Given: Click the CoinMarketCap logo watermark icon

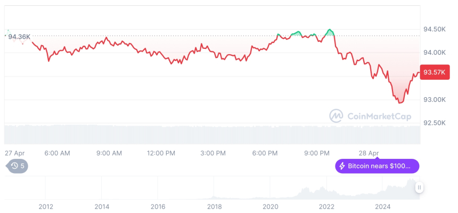Looking at the screenshot, I should [x=336, y=115].
